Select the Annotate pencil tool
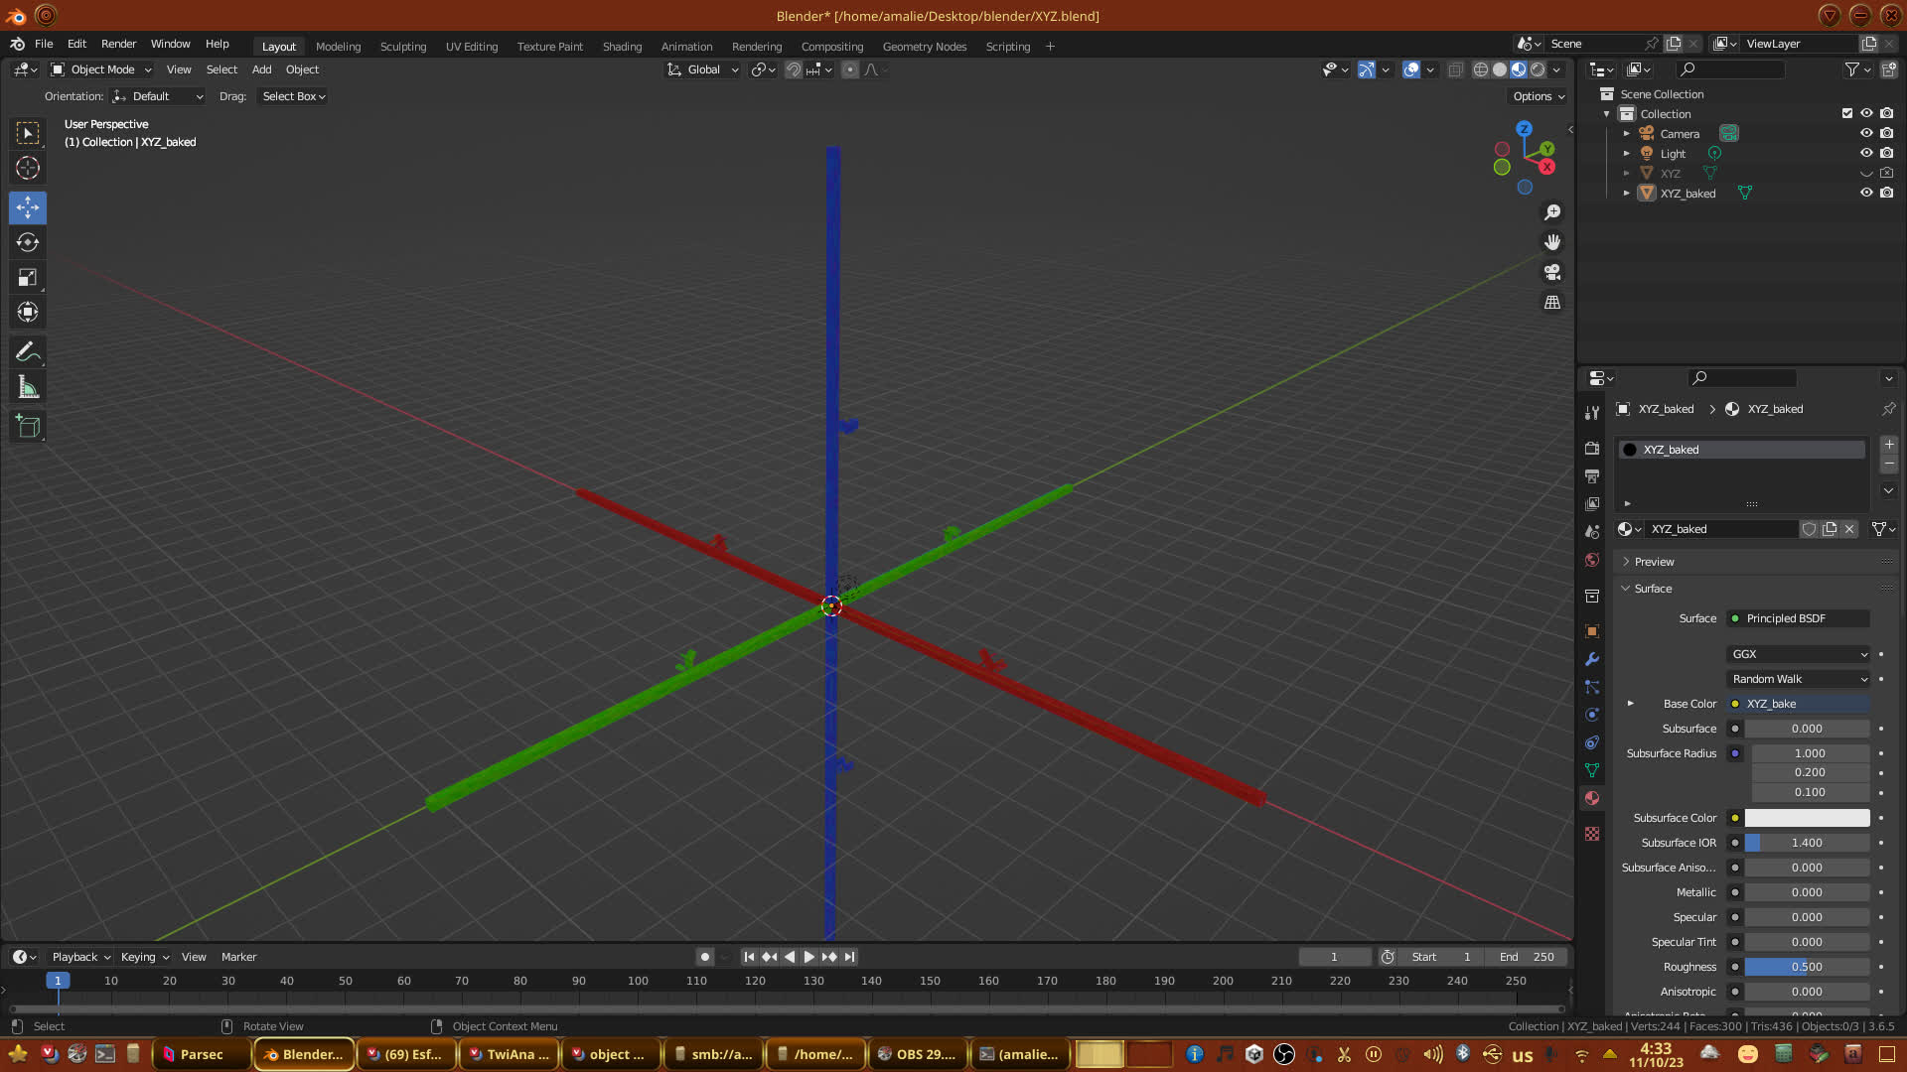The width and height of the screenshot is (1907, 1072). pyautogui.click(x=28, y=351)
